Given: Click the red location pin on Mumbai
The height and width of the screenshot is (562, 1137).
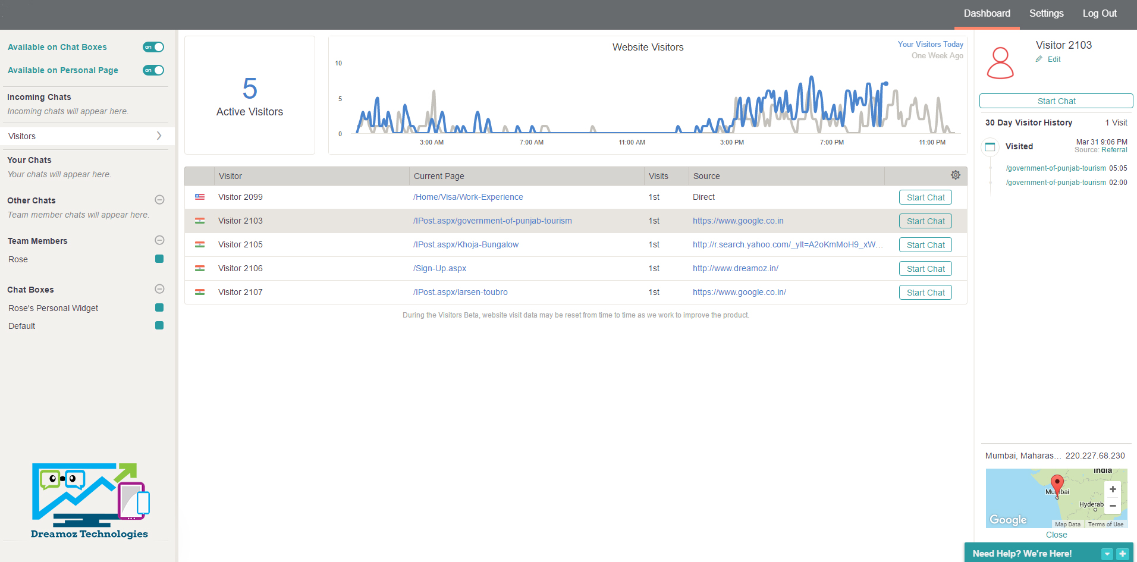Looking at the screenshot, I should pos(1057,484).
